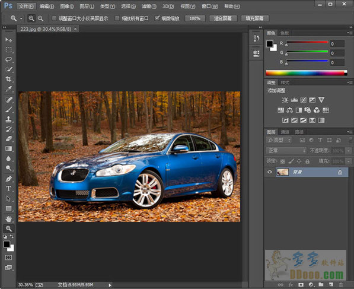Toggle pixel layer filter icon
Viewport: 354px width, 289px height.
302,140
